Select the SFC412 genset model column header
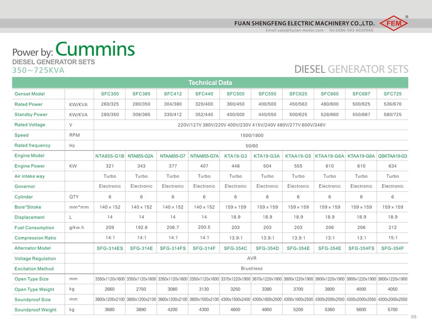This screenshot has height=326, width=432. pos(173,94)
